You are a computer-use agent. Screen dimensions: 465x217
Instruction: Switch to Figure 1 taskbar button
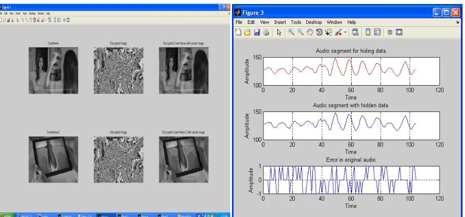tap(106, 215)
